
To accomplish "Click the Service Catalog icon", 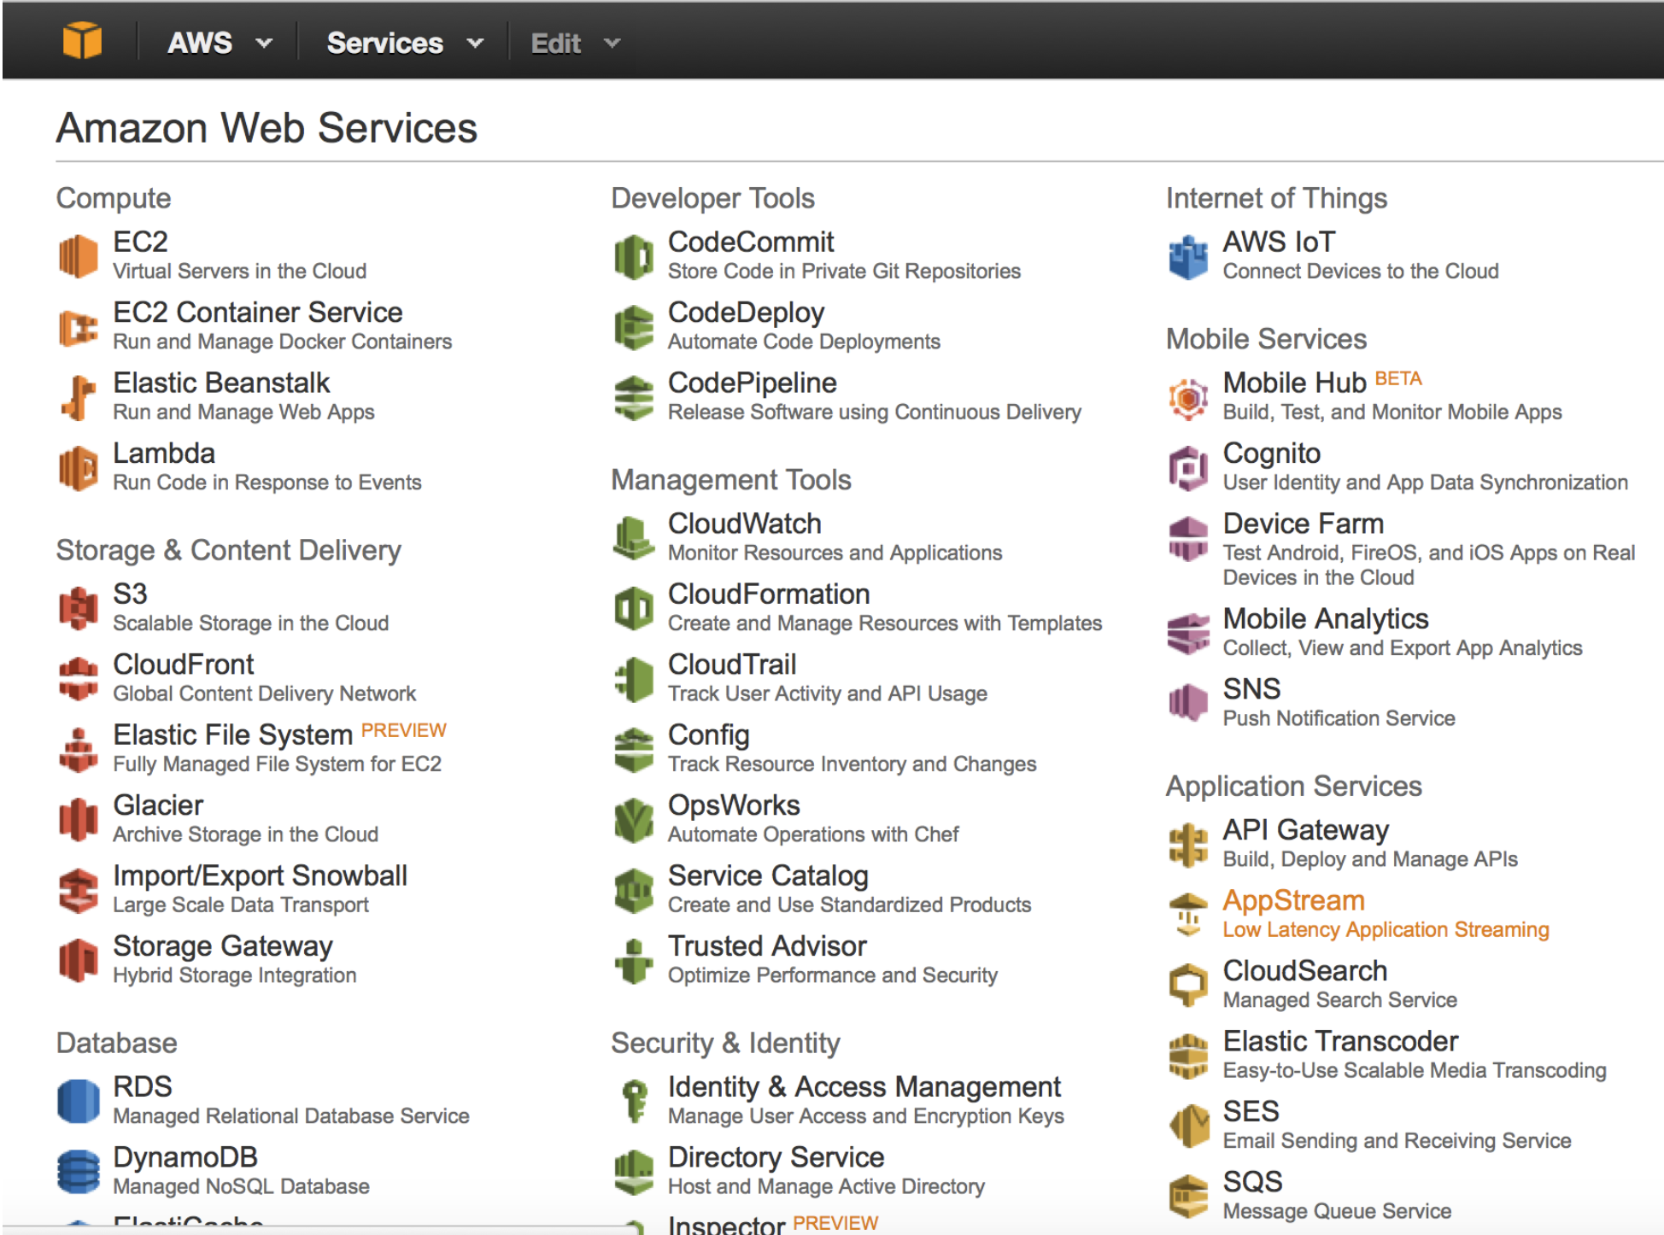I will click(634, 890).
